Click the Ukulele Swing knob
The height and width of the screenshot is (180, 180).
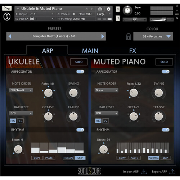pyautogui.click(x=73, y=93)
